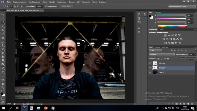
Task: Add a Color Balance adjustment
Action: [167, 39]
